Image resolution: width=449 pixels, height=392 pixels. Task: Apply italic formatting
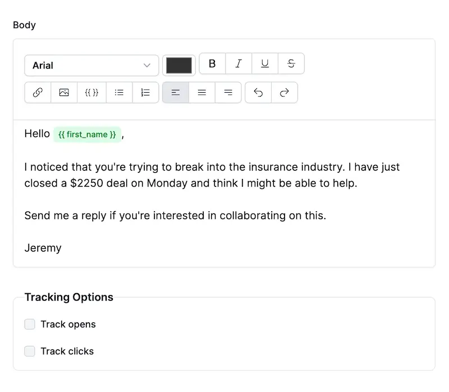238,63
